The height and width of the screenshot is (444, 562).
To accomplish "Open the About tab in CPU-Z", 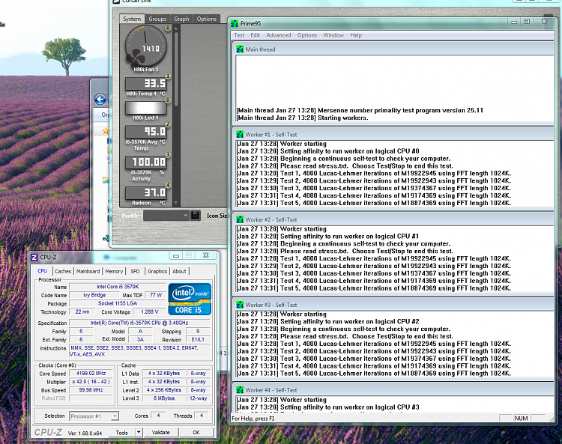I will (179, 271).
